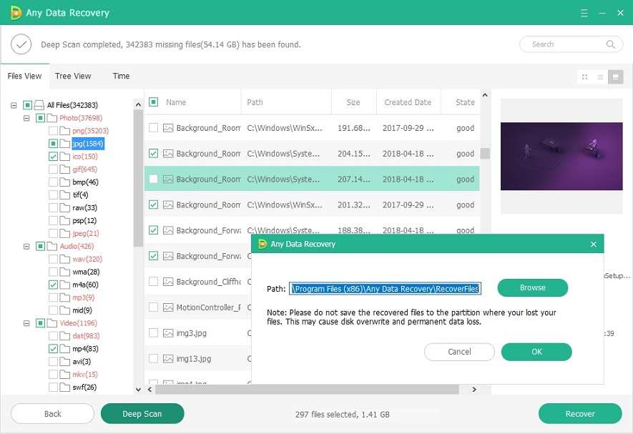Sort by Path column header
This screenshot has width=633, height=434.
tap(286, 102)
